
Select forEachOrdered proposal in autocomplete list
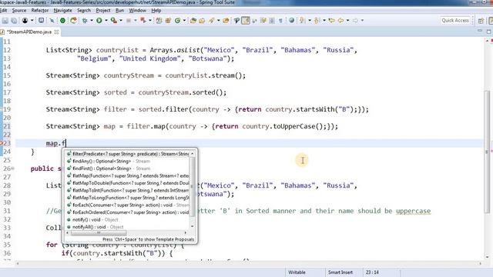(128, 212)
